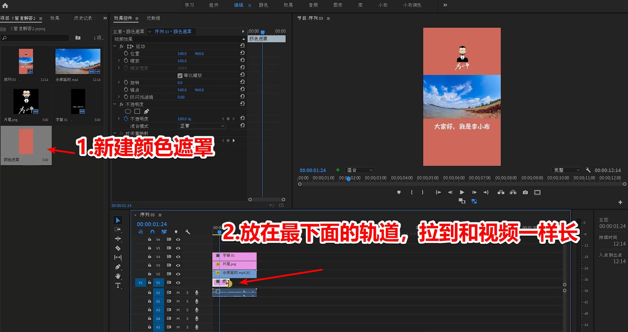Uncheck the 等比缩放 checkbox
Viewport: 628px width, 332px height.
click(180, 75)
